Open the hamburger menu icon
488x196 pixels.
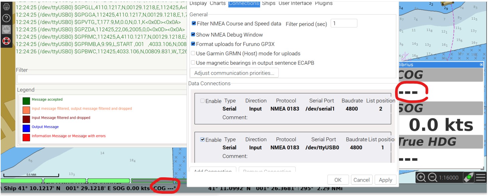(x=481, y=178)
